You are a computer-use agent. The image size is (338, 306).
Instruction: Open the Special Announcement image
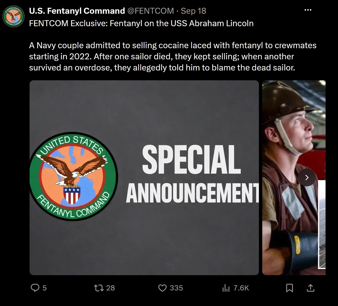pos(144,178)
